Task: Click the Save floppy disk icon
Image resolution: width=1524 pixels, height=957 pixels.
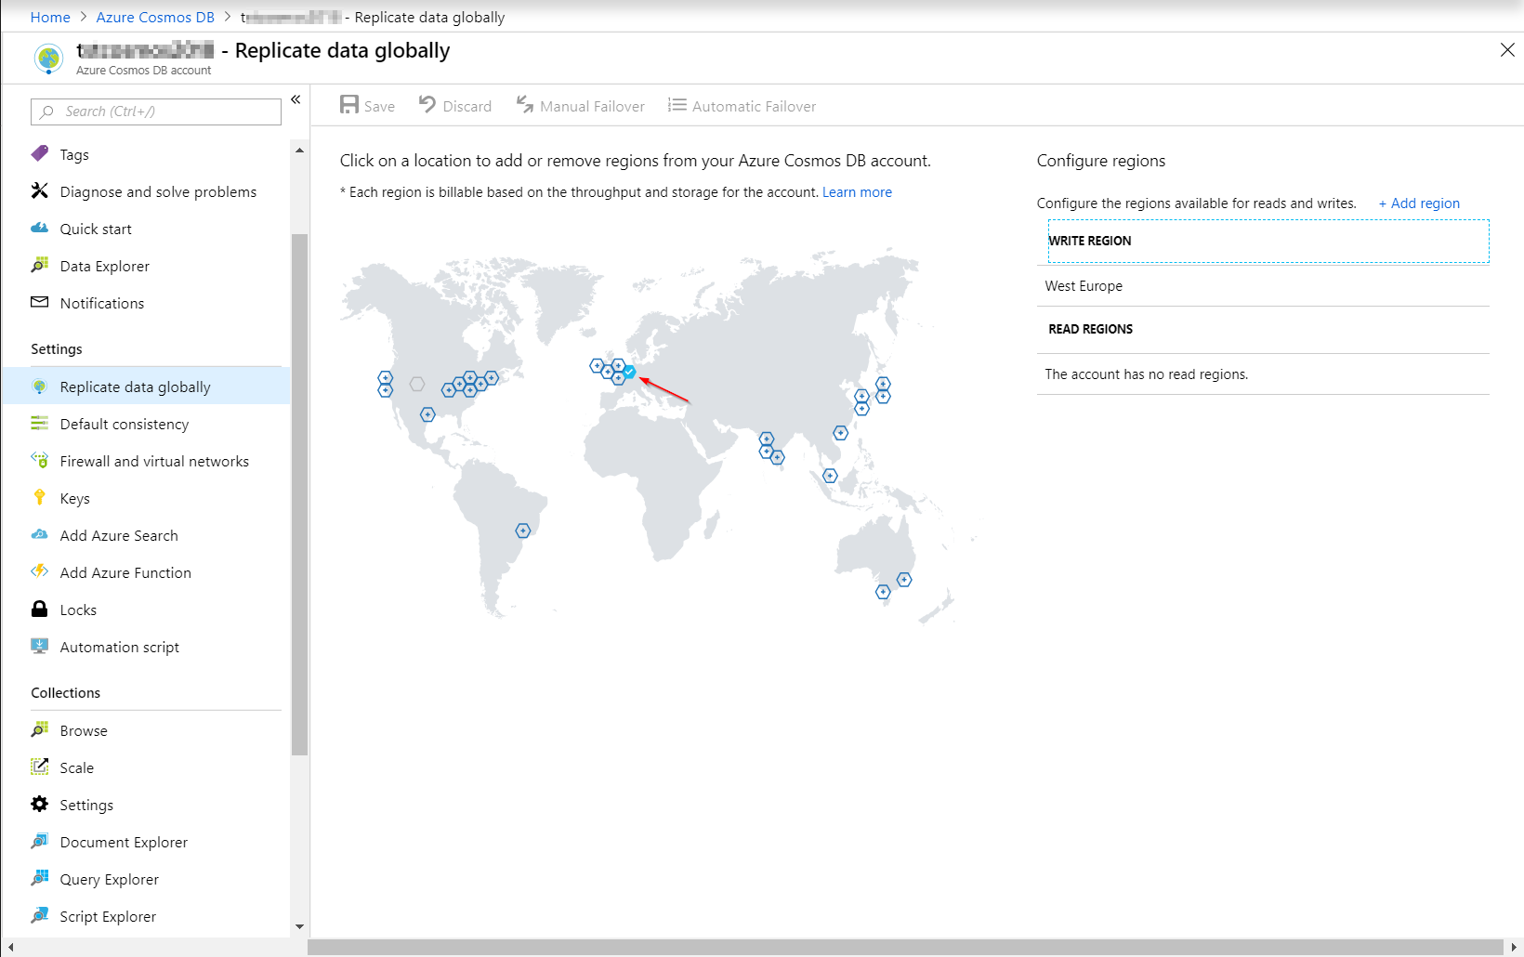Action: [x=349, y=105]
